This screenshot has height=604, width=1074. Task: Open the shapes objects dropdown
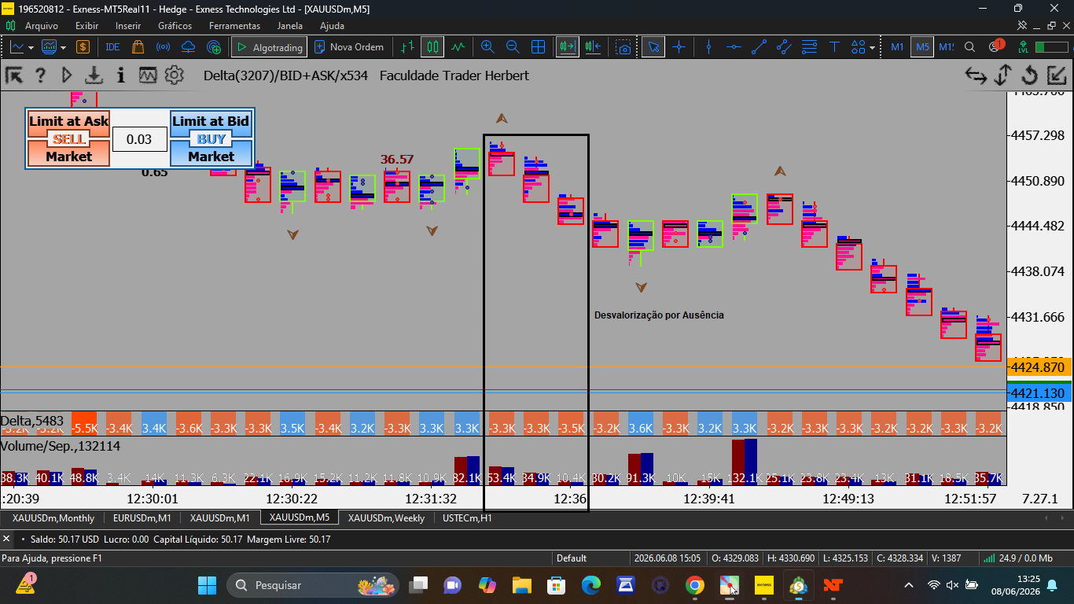pyautogui.click(x=863, y=47)
